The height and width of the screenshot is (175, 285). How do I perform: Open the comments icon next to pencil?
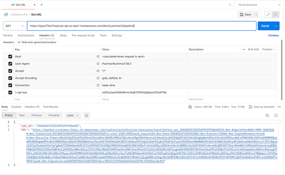click(275, 15)
